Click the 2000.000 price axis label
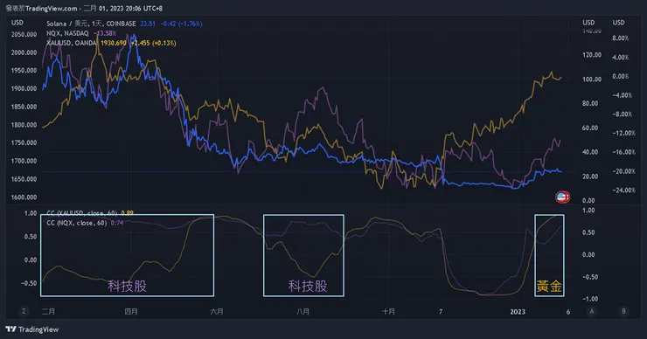 24,52
